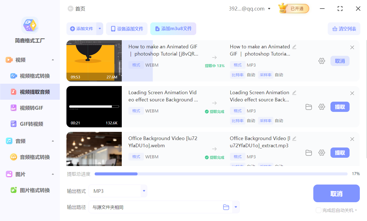
Task: Cancel extraction with the bottom 取消 button
Action: [336, 193]
